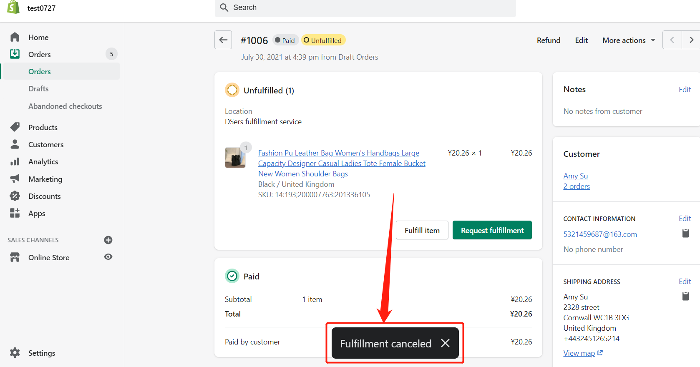Click the Products tag icon
Image resolution: width=700 pixels, height=367 pixels.
point(15,127)
